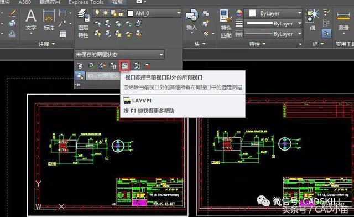354x217 pixels.
Task: Click the 实用工具 utilities panel title
Action: [x=345, y=44]
